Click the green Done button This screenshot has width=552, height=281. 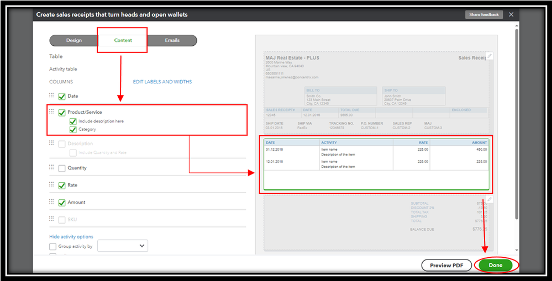point(495,266)
